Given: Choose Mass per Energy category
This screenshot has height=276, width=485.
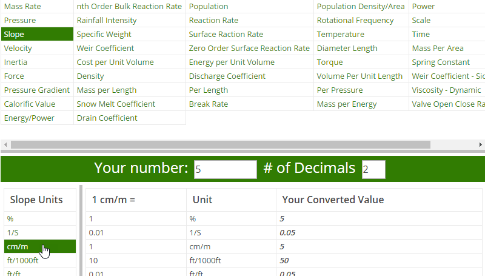Looking at the screenshot, I should tap(347, 104).
